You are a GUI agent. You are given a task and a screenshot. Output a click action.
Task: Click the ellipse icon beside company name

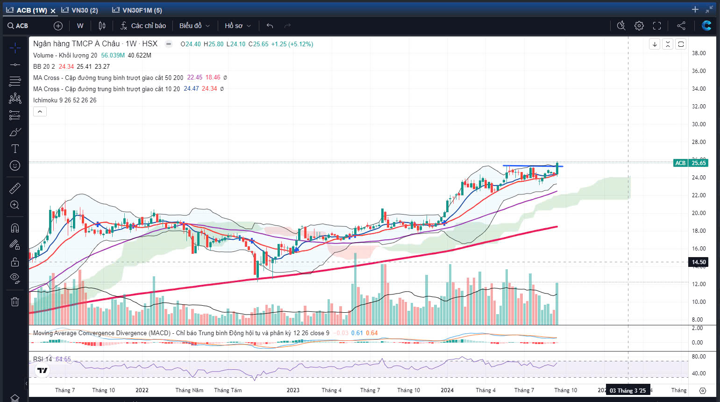[169, 44]
